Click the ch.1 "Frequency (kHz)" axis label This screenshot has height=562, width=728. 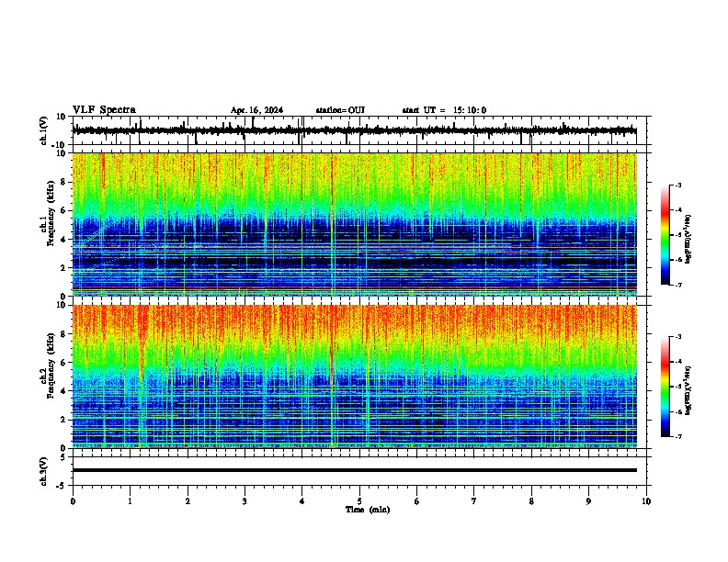point(51,214)
